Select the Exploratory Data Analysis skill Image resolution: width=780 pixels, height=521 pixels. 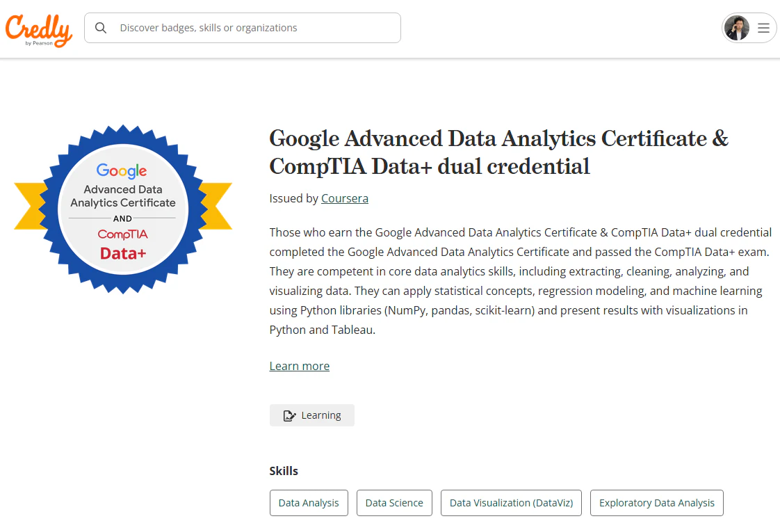(657, 503)
